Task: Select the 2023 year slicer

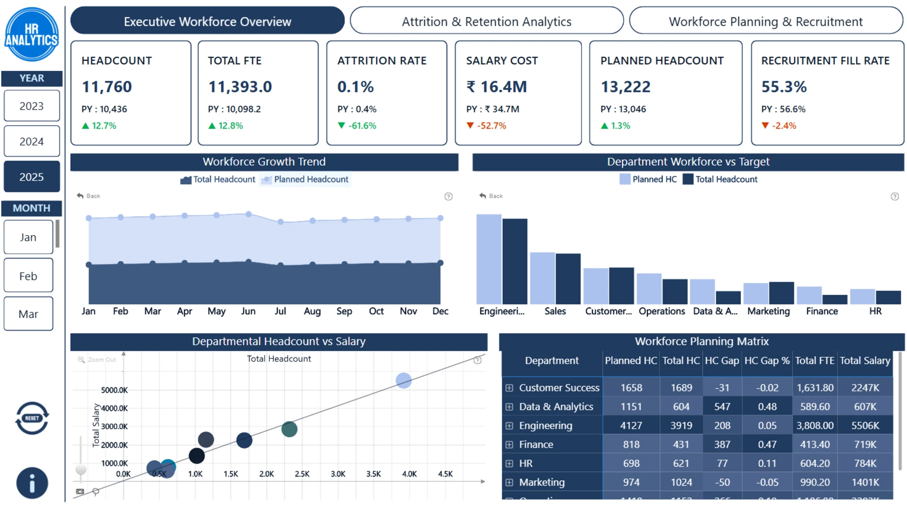Action: point(32,106)
